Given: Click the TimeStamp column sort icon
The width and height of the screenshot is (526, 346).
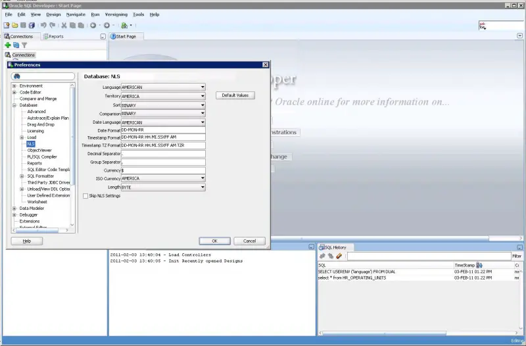Looking at the screenshot, I should tap(479, 265).
